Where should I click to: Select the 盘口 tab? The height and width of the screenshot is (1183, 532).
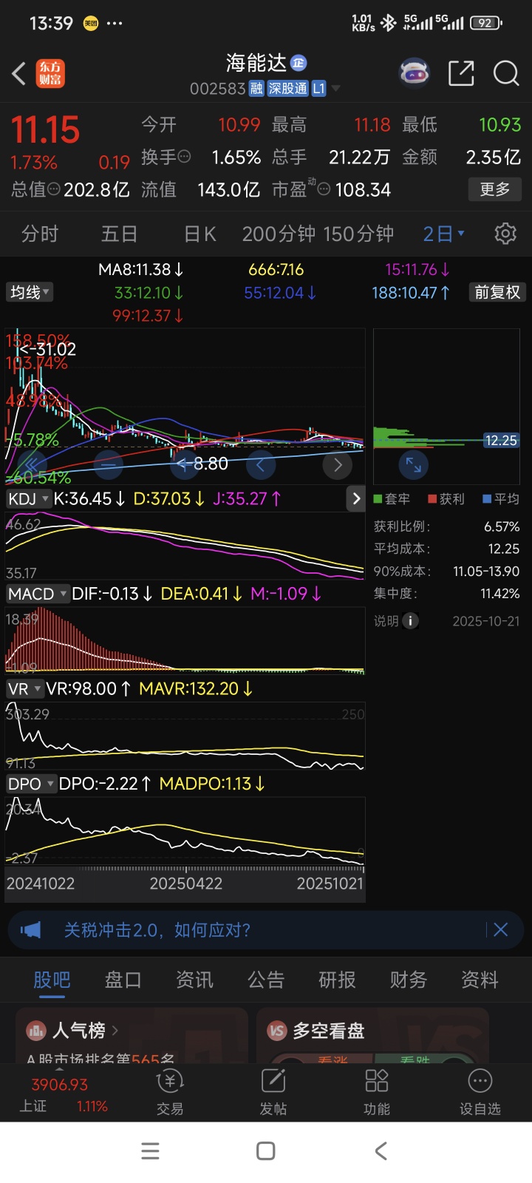click(123, 980)
